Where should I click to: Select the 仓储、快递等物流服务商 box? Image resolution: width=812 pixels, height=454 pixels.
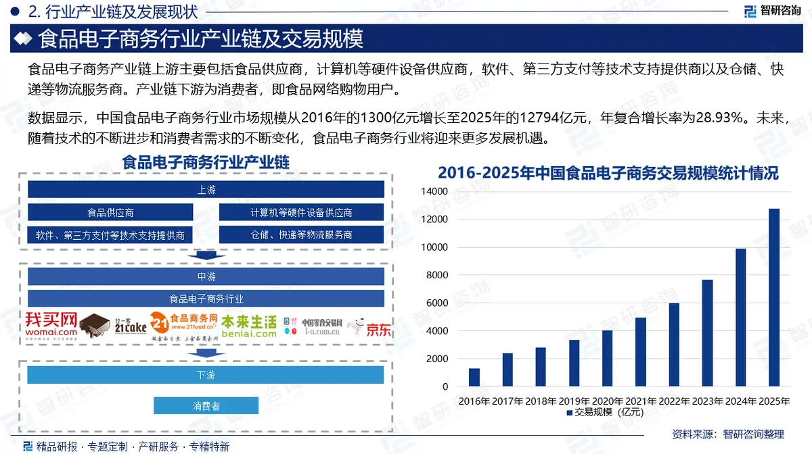click(301, 235)
